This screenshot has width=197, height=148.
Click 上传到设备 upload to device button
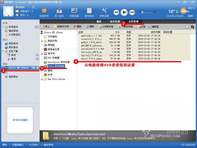tap(106, 26)
